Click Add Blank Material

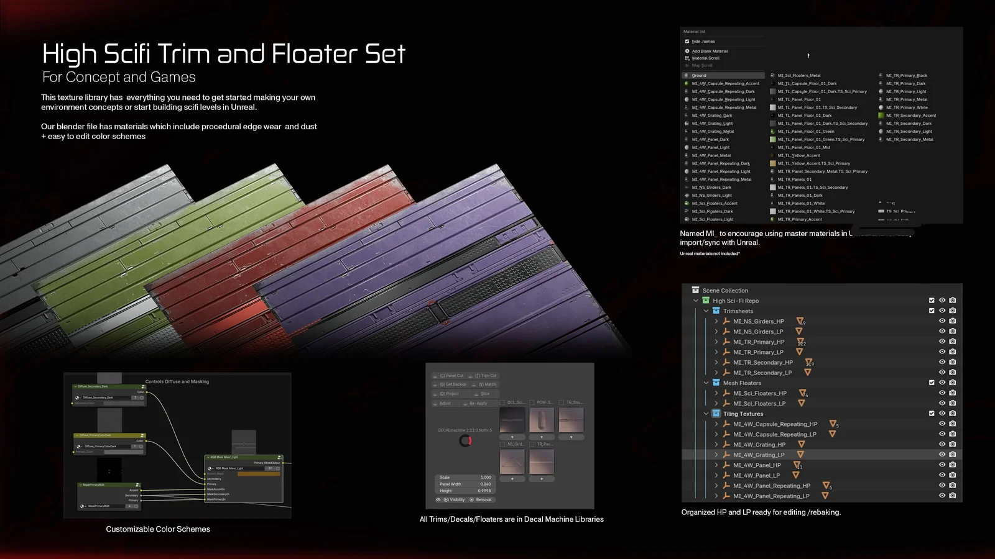pos(710,51)
